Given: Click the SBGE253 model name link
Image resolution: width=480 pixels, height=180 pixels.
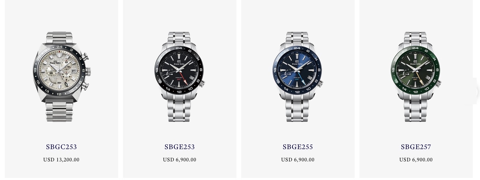Looking at the screenshot, I should click(x=180, y=147).
